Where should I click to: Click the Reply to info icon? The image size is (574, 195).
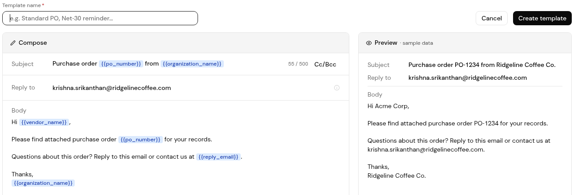coord(337,88)
